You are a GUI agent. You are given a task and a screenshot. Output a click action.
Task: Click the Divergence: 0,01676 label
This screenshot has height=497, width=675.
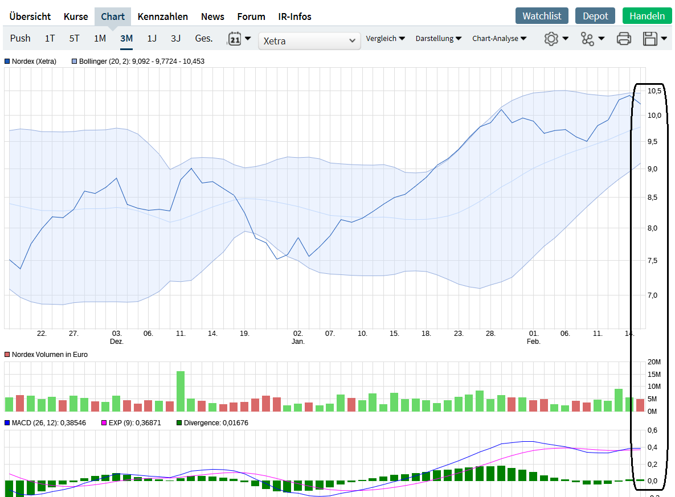coord(216,423)
